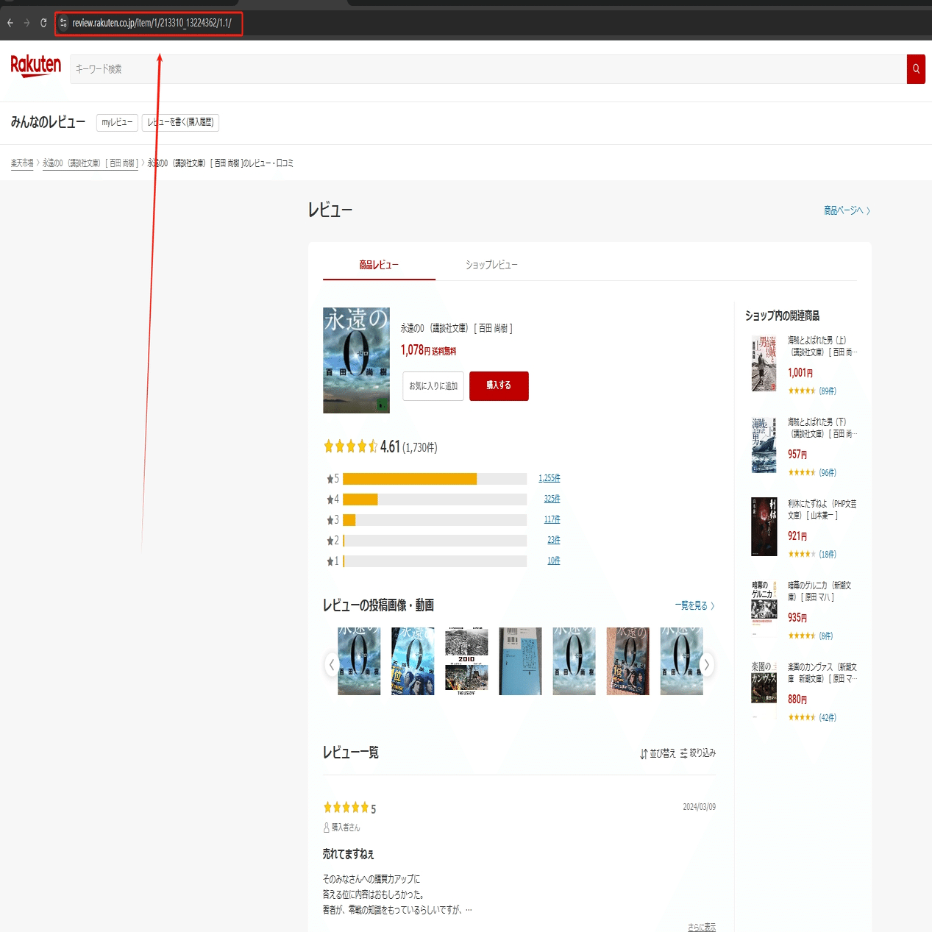Open 永遠の0 (講談社文庫) breadcrumb link
This screenshot has width=932, height=932.
[x=90, y=163]
